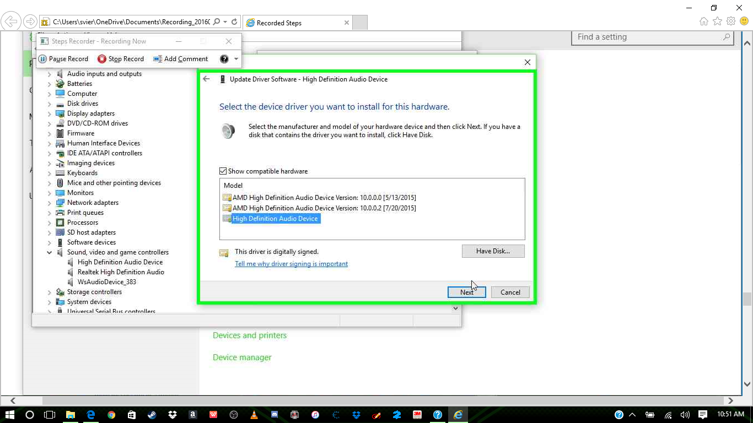Open the Steps Recorder help dropdown arrow

[x=236, y=59]
